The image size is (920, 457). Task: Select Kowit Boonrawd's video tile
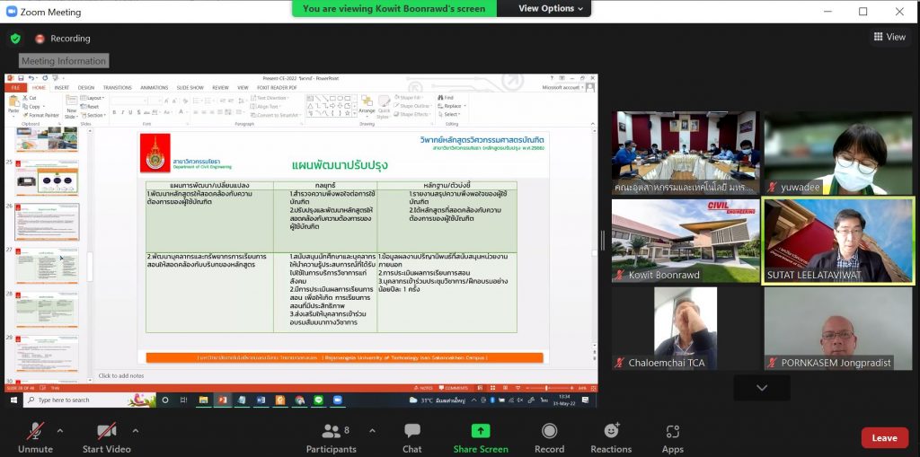[x=686, y=239]
